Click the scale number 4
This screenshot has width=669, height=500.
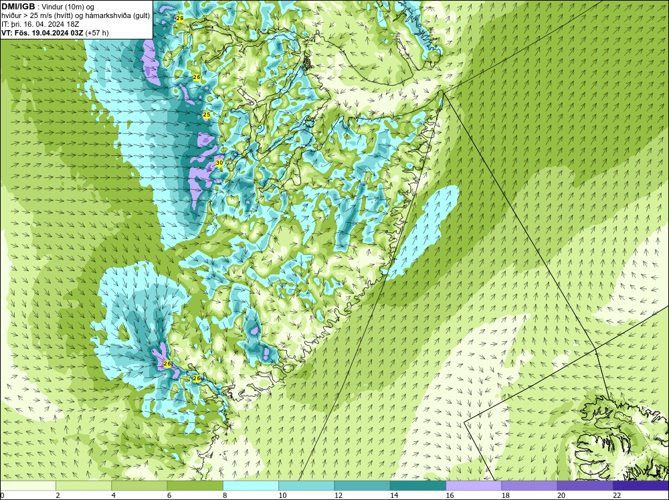click(113, 495)
